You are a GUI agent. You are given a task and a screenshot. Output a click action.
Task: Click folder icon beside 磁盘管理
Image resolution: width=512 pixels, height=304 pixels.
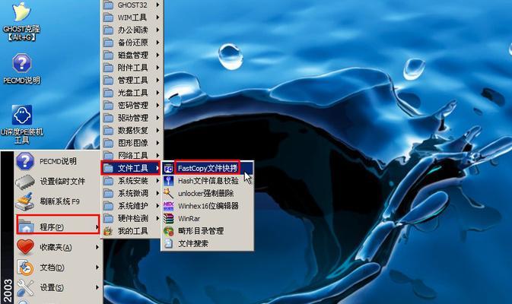coord(108,55)
